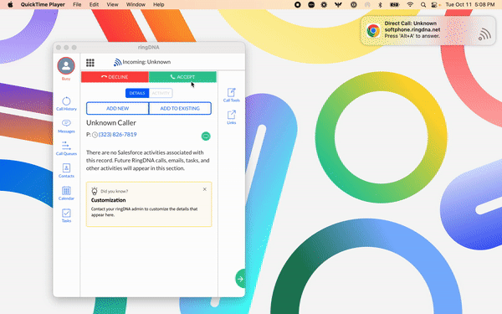Decline the incoming call

115,77
